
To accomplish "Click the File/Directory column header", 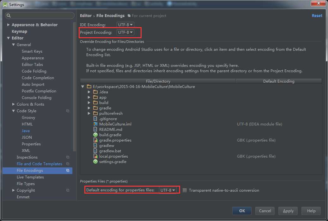I will (x=158, y=81).
